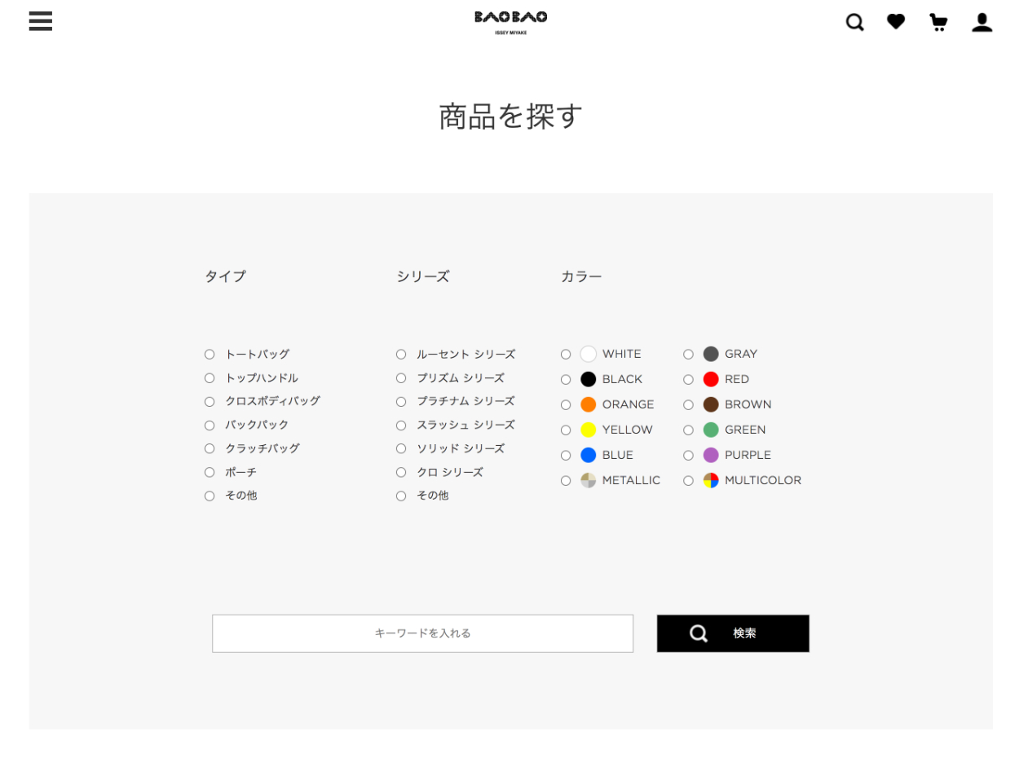
Task: Open search via header magnifier icon
Action: click(x=854, y=22)
